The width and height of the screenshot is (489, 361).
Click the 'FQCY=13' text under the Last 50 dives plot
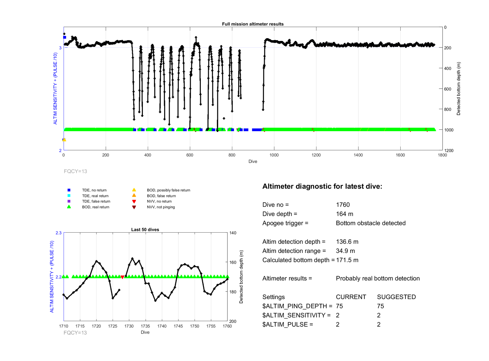coord(75,333)
